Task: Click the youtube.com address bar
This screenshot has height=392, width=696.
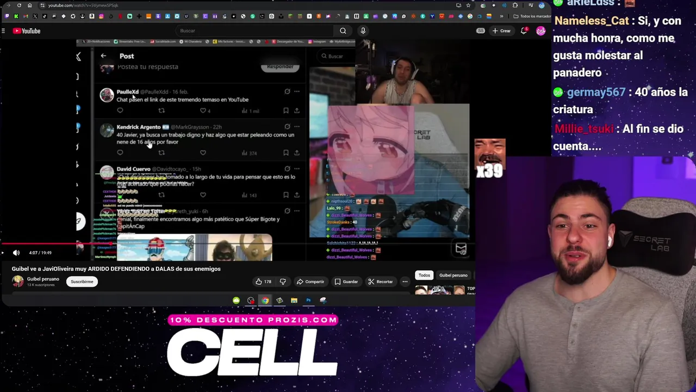Action: click(250, 5)
